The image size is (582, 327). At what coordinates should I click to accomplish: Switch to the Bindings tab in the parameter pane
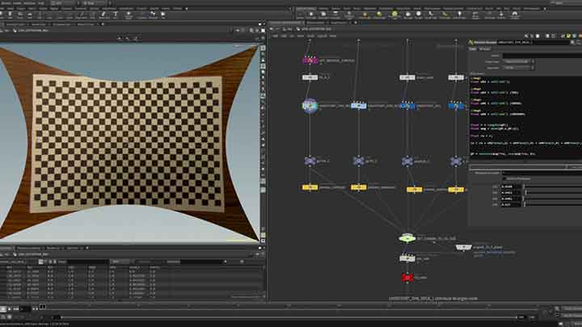(486, 49)
